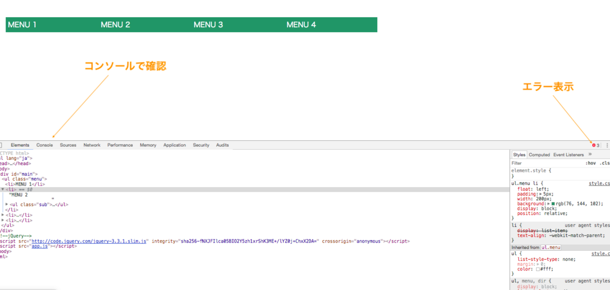Expand the last <li>…</li> node before </ul>
Screen dimensions: 610x290
[3, 220]
